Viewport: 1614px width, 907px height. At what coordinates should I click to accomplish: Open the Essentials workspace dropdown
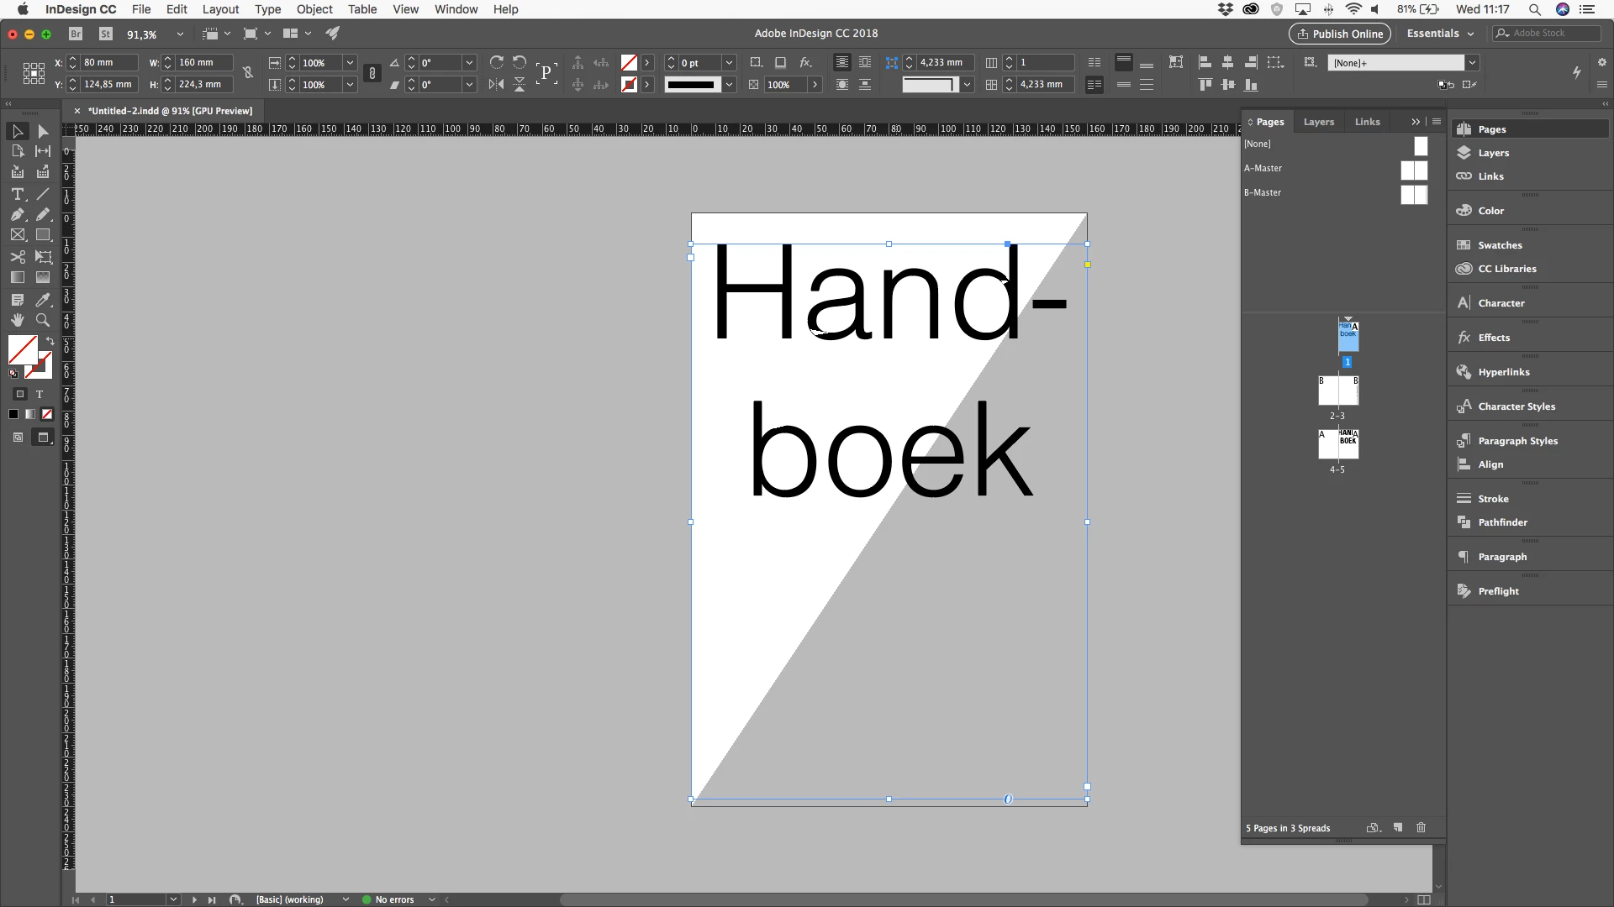tap(1440, 34)
